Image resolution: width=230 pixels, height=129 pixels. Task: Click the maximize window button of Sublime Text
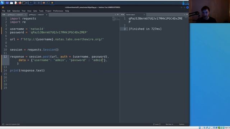(x=184, y=7)
